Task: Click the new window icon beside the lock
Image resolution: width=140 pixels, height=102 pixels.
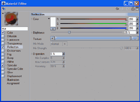Action: pos(137,9)
